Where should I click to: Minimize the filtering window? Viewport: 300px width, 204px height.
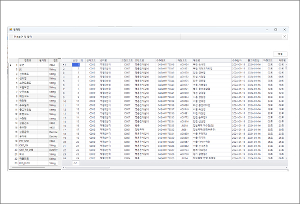pos(267,30)
